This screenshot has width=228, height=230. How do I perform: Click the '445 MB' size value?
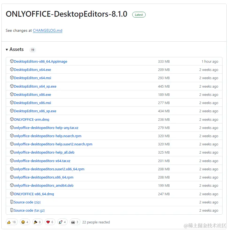(164, 87)
